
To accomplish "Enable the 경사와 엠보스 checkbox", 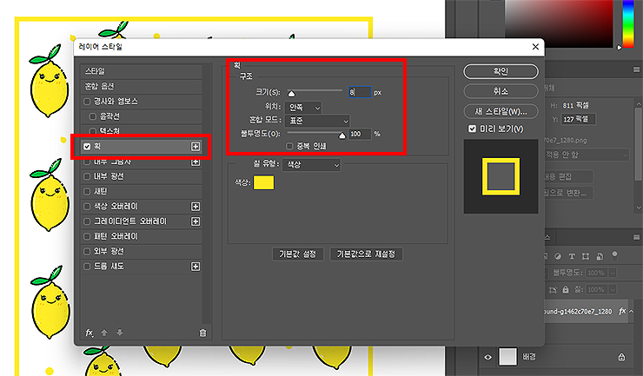I will (87, 102).
